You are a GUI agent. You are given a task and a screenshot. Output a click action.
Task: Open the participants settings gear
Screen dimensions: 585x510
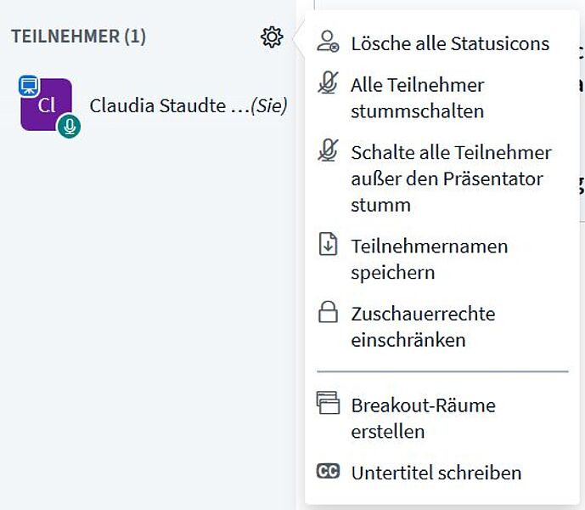[272, 37]
